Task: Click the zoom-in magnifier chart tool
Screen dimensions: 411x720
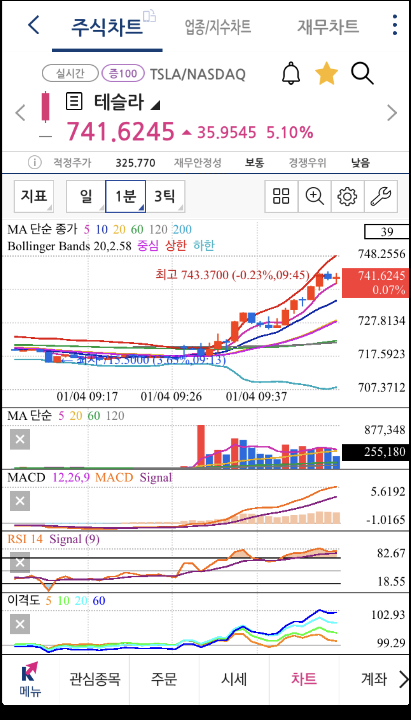Action: click(x=314, y=196)
